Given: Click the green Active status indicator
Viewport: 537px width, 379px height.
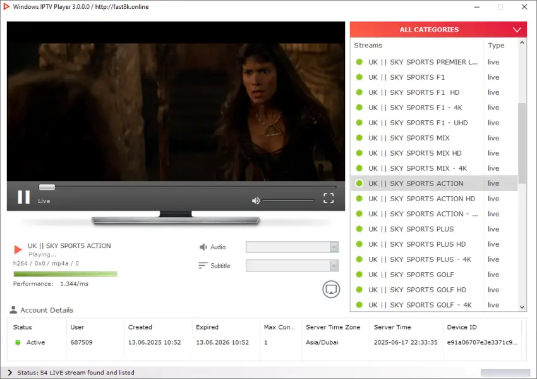Looking at the screenshot, I should [x=18, y=342].
